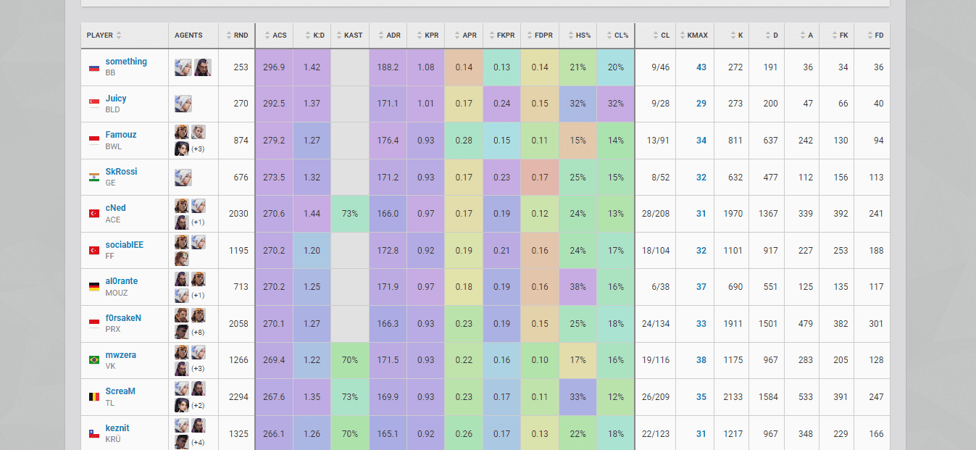Click the German flag beside al0rante
Image resolution: width=976 pixels, height=450 pixels.
coord(93,287)
